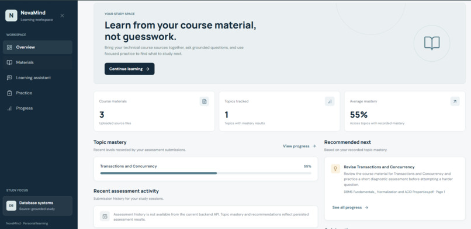The width and height of the screenshot is (471, 229).
Task: Click the Progress bar-chart icon in sidebar
Action: coord(9,108)
